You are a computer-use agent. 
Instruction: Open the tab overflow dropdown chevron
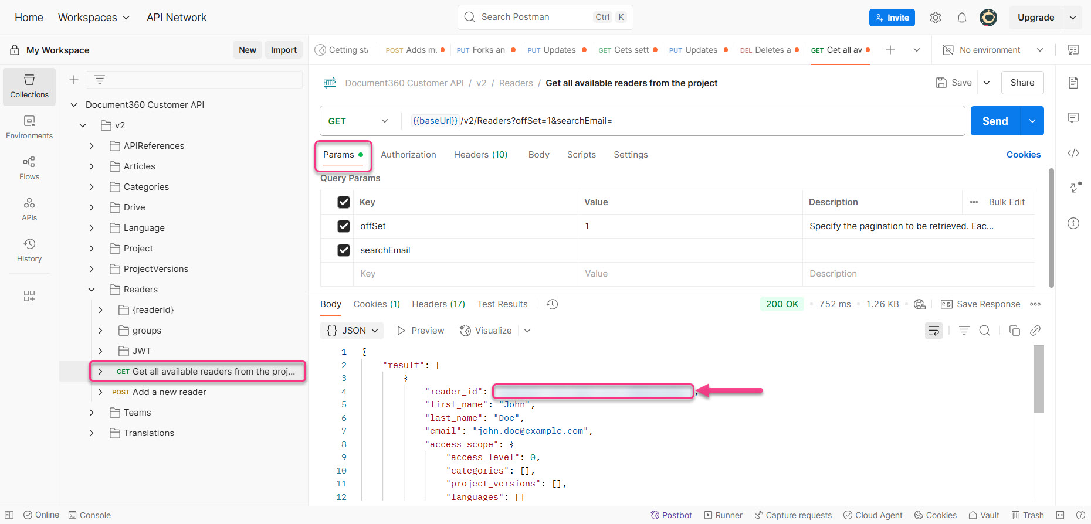pyautogui.click(x=917, y=50)
